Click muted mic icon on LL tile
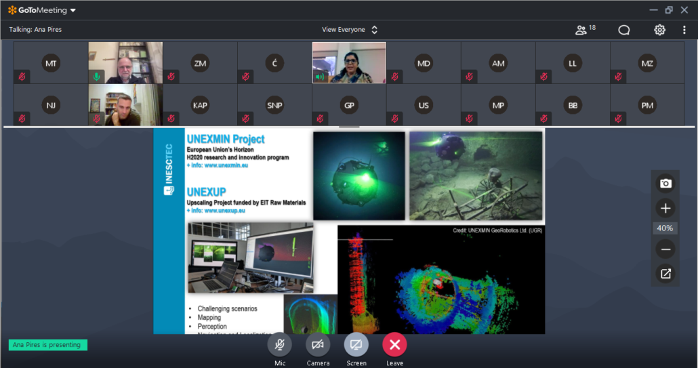This screenshot has height=368, width=698. (x=543, y=77)
